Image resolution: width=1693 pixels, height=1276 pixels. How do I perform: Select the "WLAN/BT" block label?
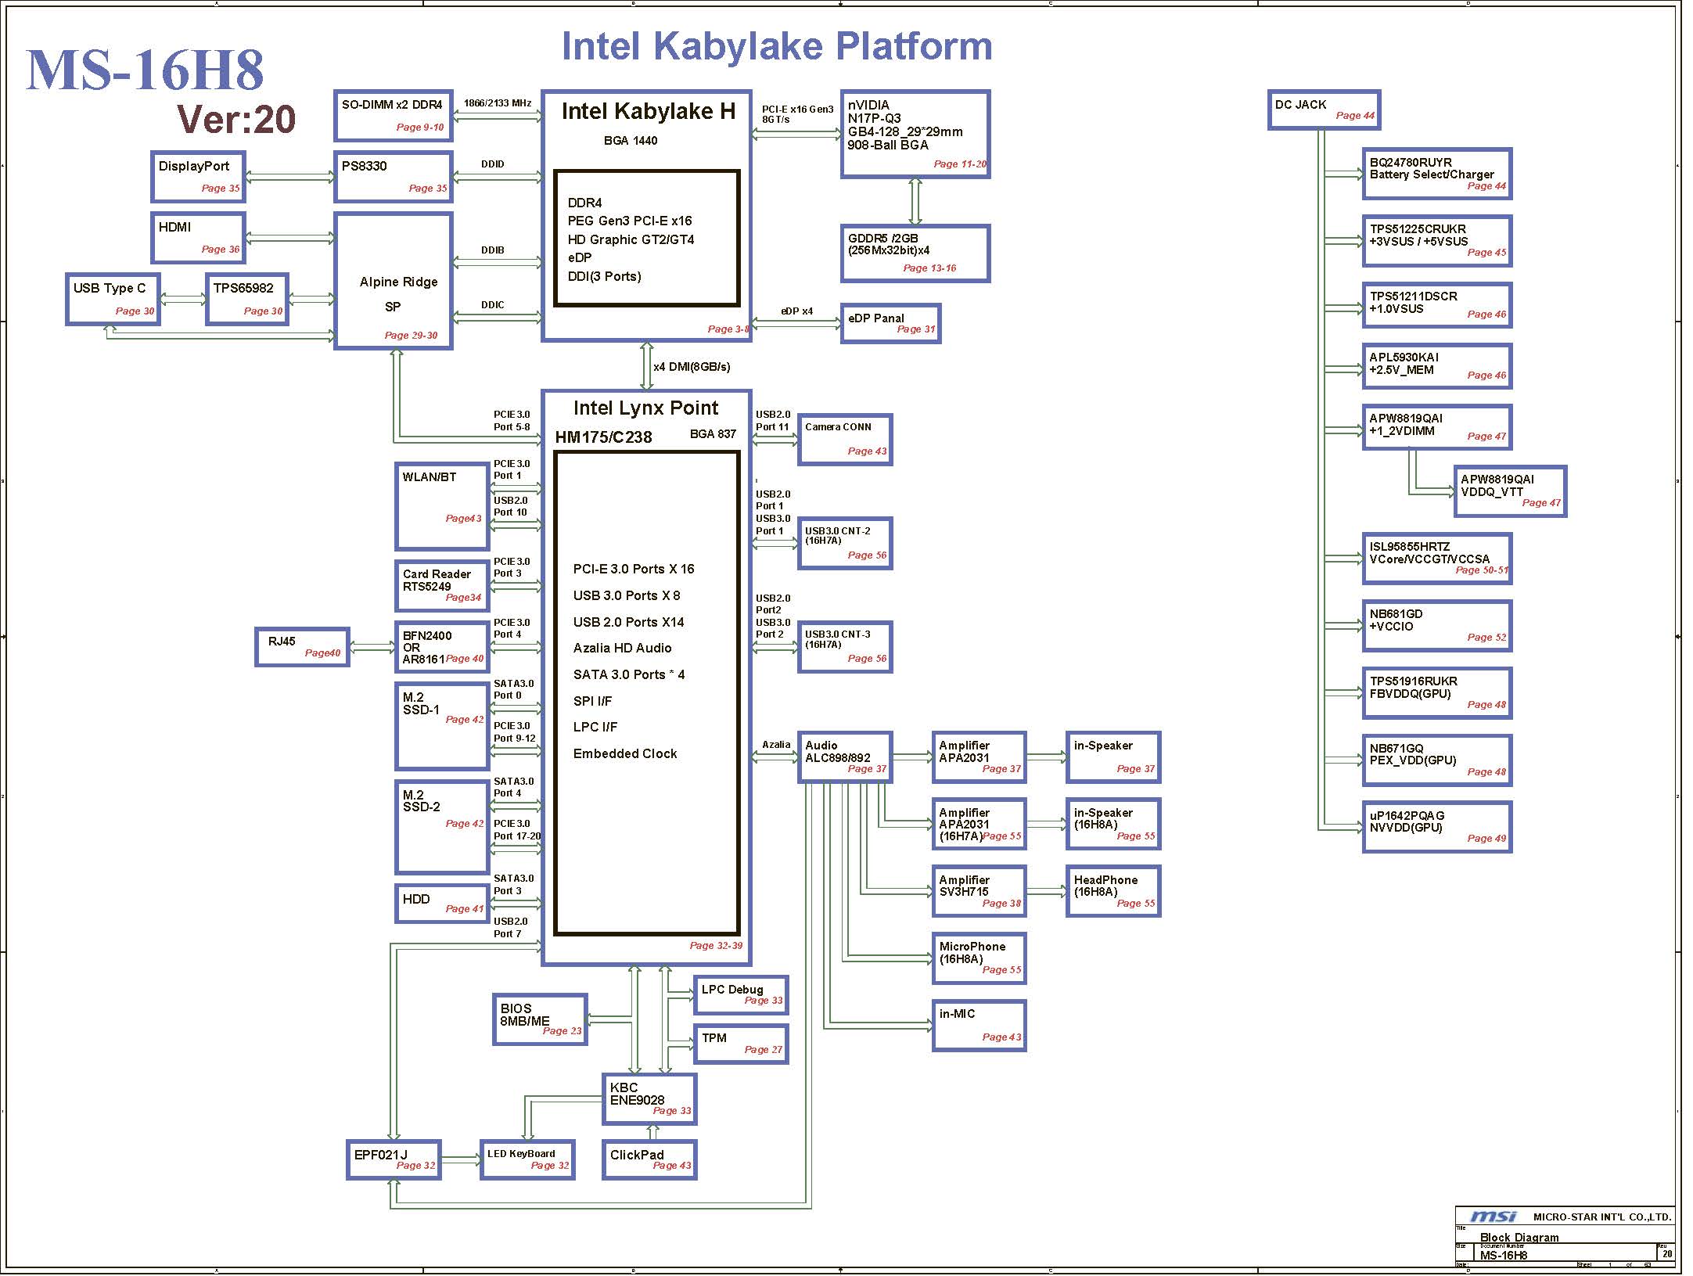(x=430, y=476)
